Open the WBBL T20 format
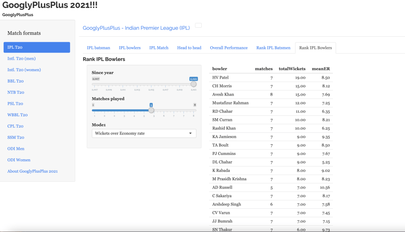This screenshot has width=405, height=232. [x=17, y=115]
